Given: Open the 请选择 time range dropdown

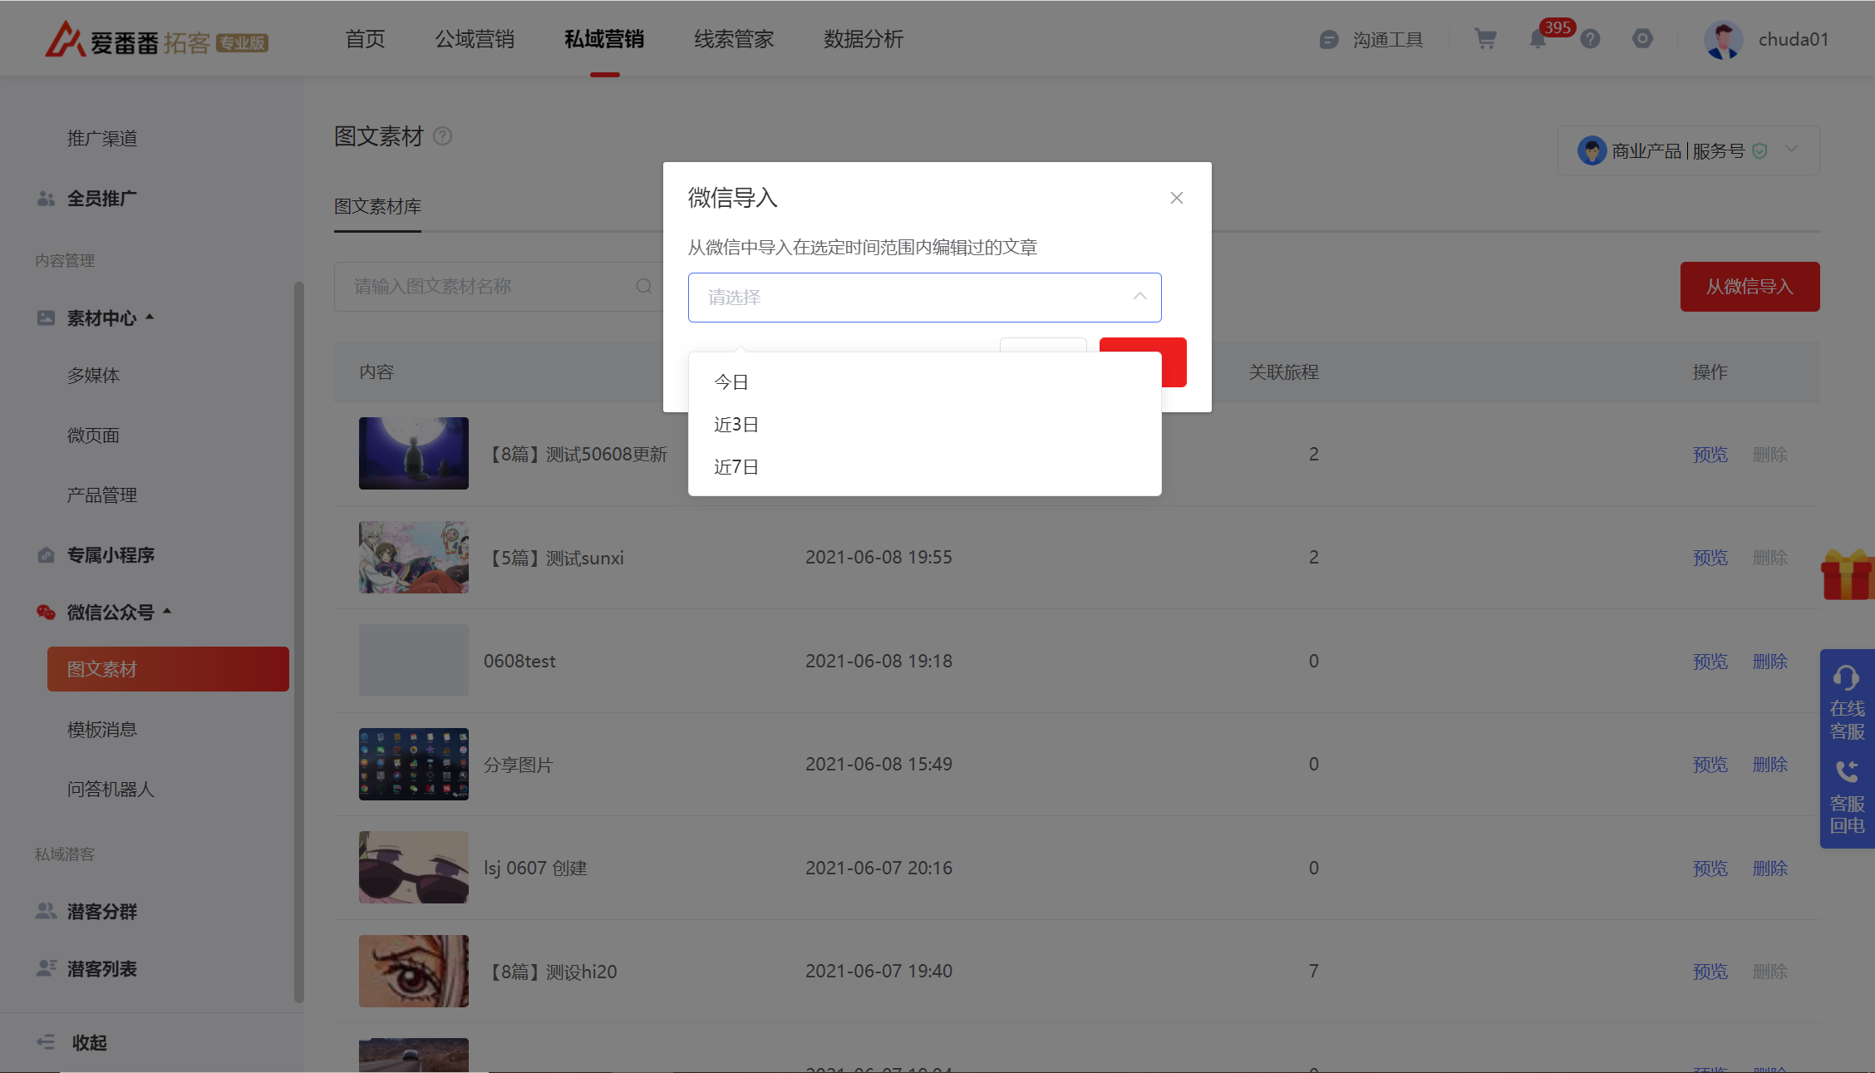Looking at the screenshot, I should coord(924,298).
